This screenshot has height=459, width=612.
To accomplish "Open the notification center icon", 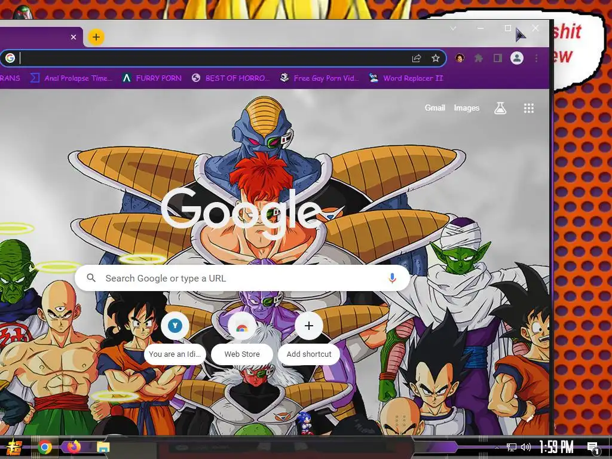I will tap(593, 447).
